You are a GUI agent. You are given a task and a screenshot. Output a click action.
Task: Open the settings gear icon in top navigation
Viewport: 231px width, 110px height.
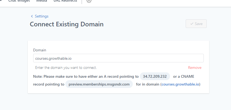(89, 1)
